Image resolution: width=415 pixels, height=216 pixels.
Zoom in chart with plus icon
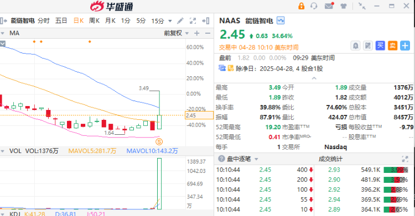(196, 33)
